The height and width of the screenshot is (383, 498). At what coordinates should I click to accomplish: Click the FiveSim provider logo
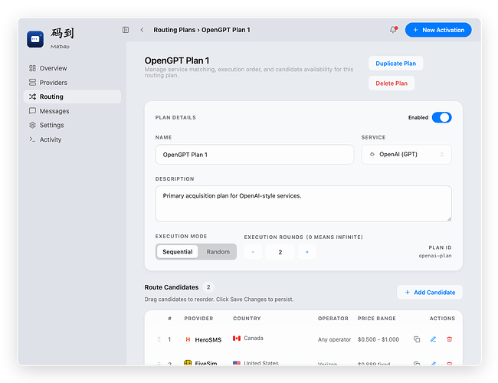click(x=188, y=362)
